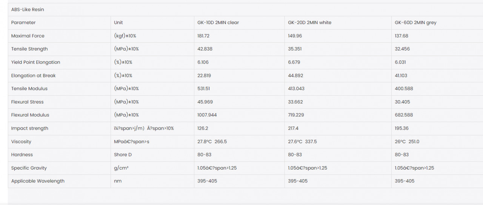Click the 137.68 maximal force value
The width and height of the screenshot is (483, 205).
click(401, 36)
